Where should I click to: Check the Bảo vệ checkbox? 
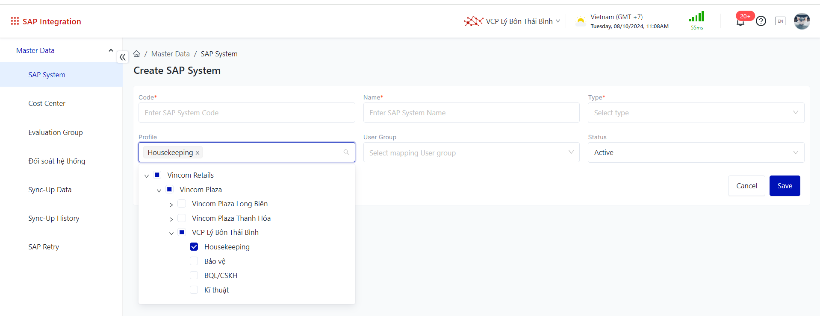coord(194,261)
